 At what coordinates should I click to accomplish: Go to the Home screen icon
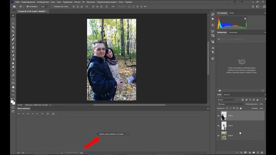(x=14, y=7)
